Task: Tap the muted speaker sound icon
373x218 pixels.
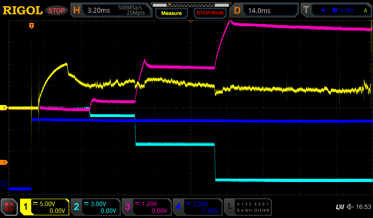Action: (350, 207)
